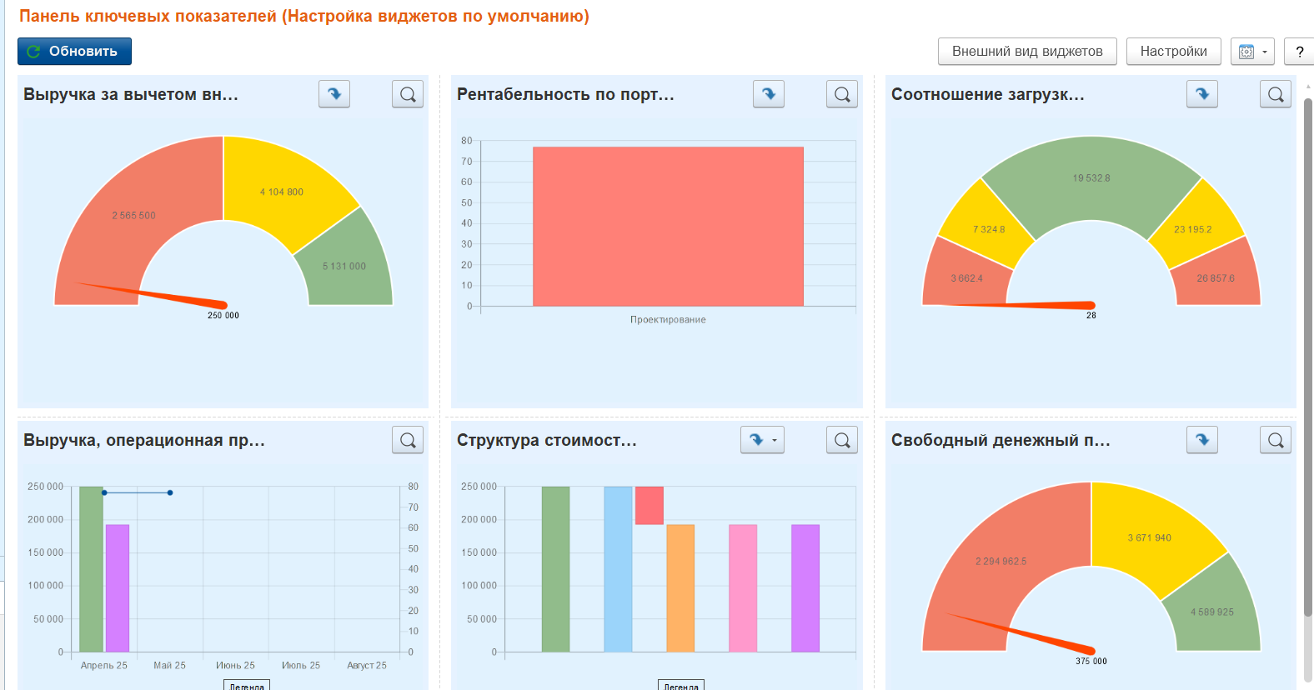Screen dimensions: 1314x690
Task: Click the Выручка, операционная пр… widget title
Action: [144, 440]
